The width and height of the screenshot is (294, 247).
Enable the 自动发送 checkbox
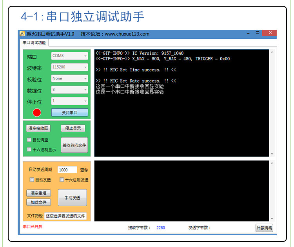(32, 180)
